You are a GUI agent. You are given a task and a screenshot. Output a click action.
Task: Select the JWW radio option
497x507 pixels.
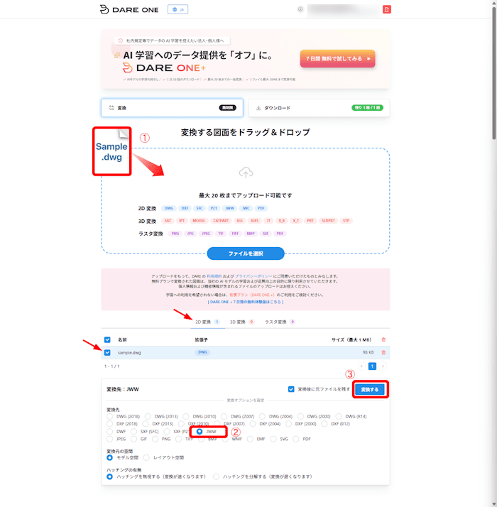[200, 431]
